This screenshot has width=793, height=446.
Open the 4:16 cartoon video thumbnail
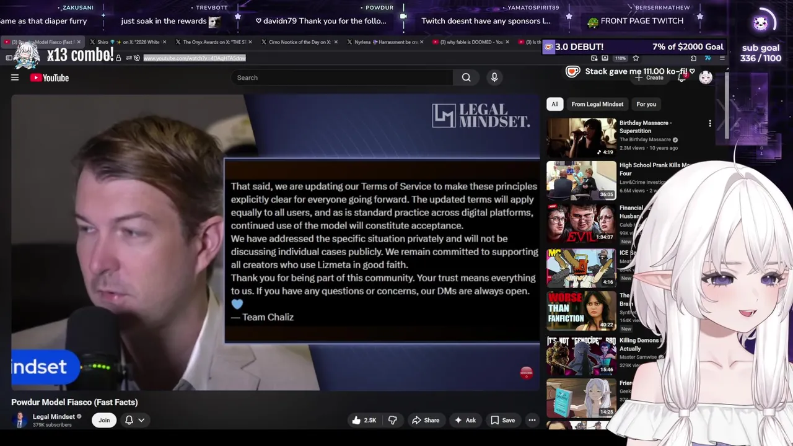581,267
